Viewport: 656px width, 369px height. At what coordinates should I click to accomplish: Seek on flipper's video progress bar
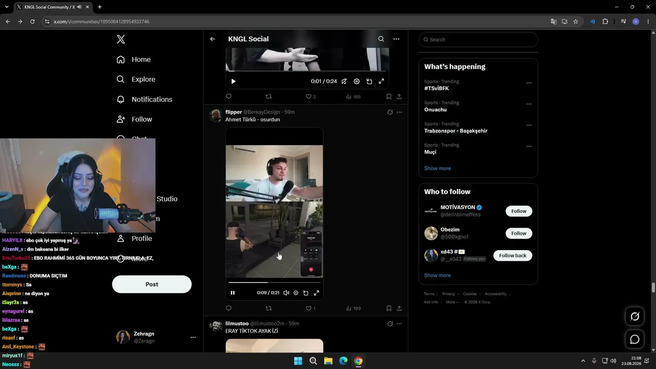point(275,282)
